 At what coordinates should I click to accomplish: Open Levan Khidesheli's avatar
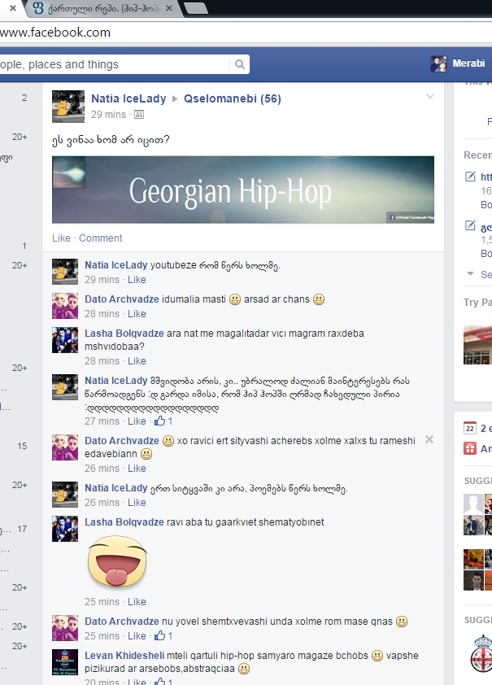(65, 662)
